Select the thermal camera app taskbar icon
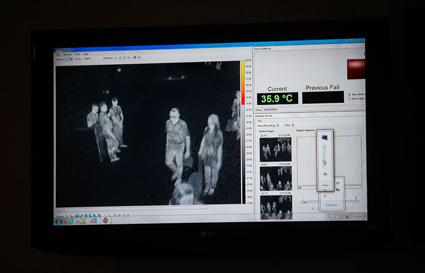The width and height of the screenshot is (425, 273). tap(105, 221)
